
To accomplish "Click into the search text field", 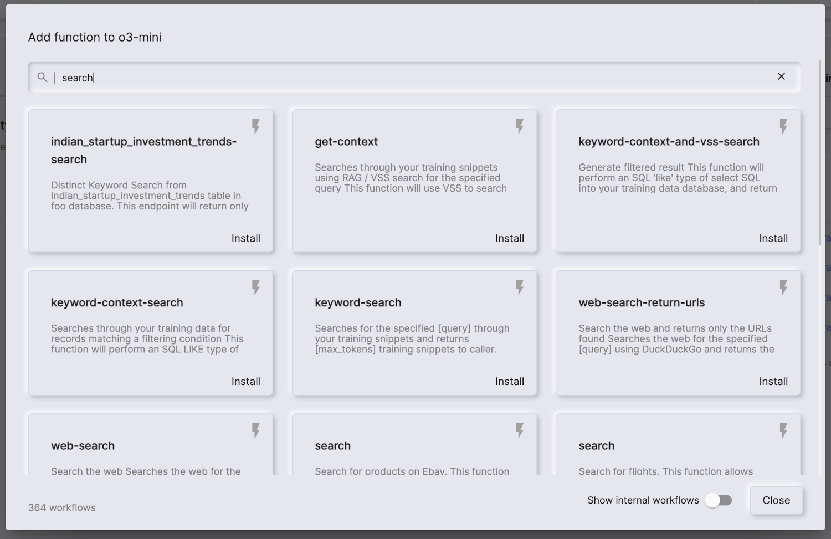I will pyautogui.click(x=416, y=78).
